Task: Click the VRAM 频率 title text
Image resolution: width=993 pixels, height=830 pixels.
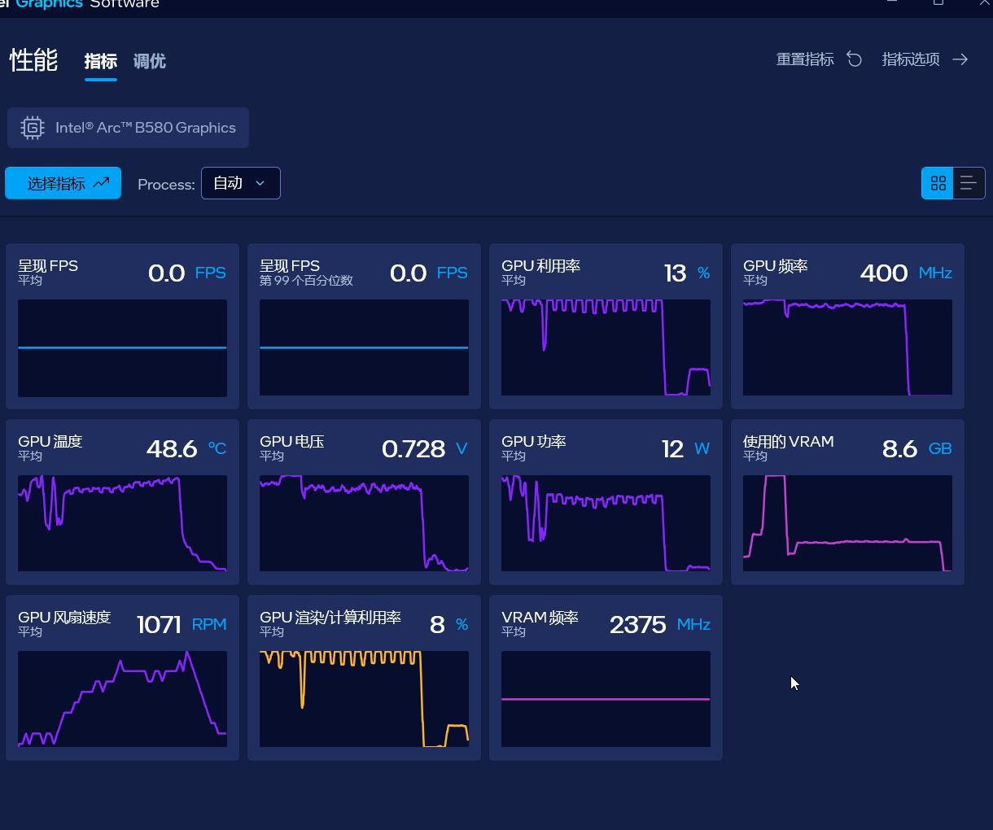Action: pos(540,618)
